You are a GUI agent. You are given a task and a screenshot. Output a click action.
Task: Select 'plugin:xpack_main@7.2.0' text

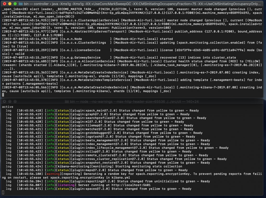(95, 110)
